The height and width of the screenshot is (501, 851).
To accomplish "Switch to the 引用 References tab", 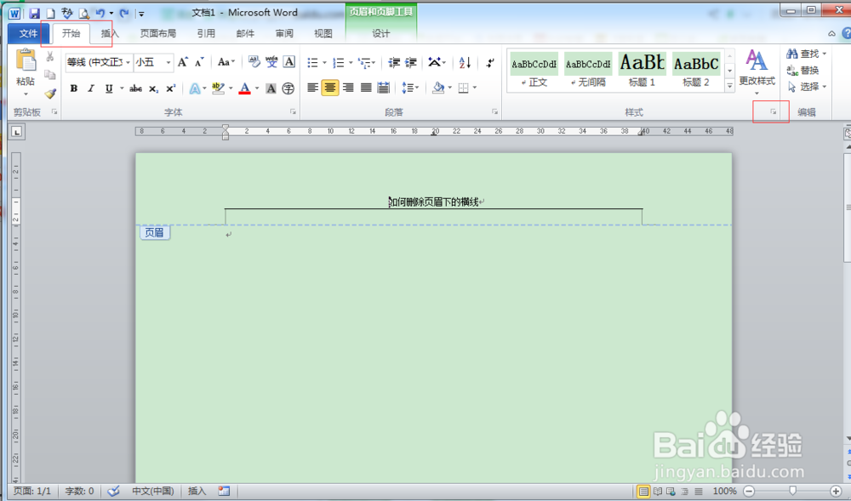I will pyautogui.click(x=206, y=33).
